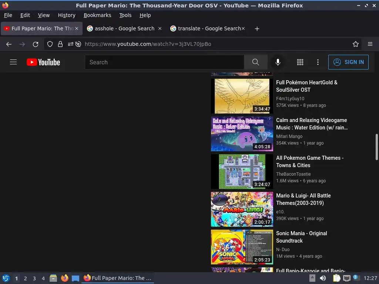Go back with browser back arrow
This screenshot has height=284, width=379.
[9, 44]
